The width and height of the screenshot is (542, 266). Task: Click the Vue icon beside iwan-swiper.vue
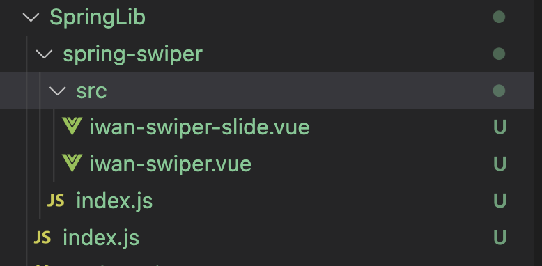click(72, 163)
